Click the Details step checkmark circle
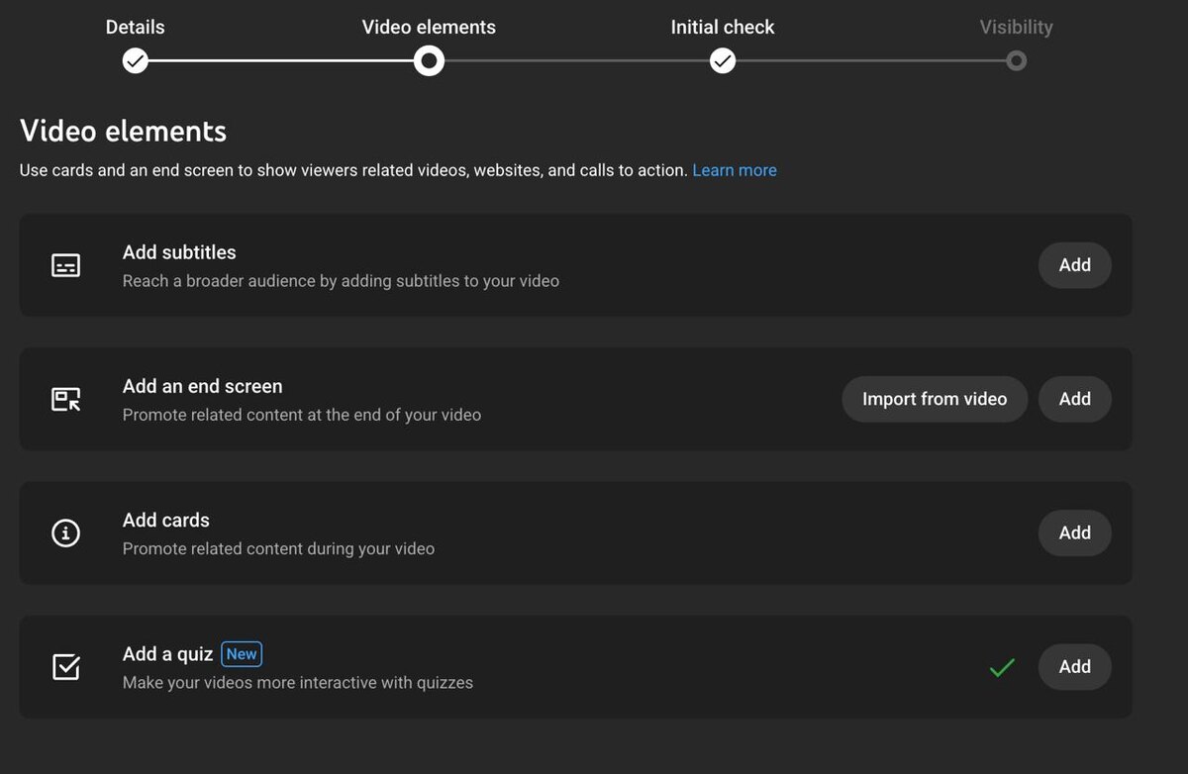 point(135,61)
